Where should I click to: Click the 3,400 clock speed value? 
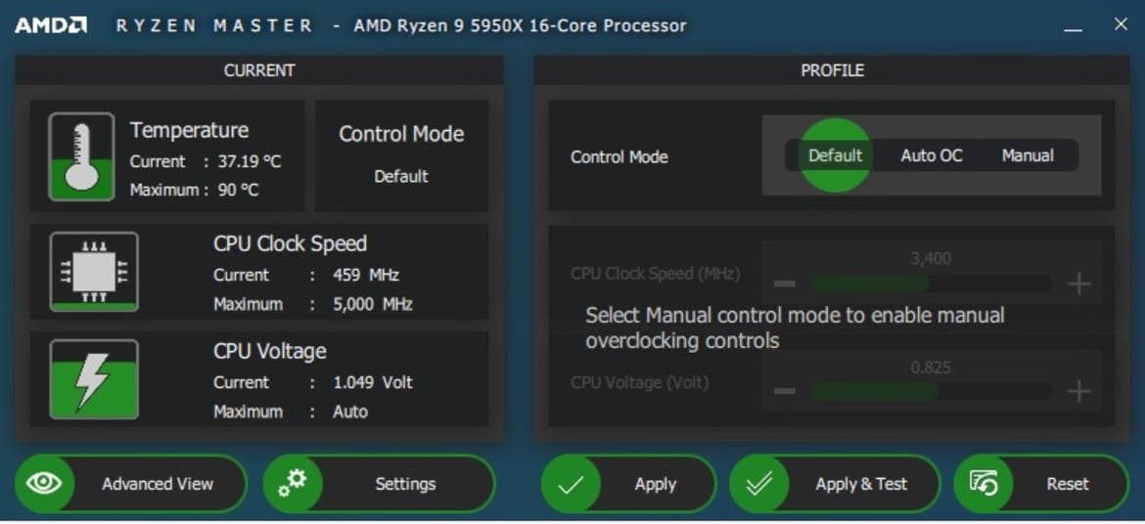[x=931, y=259]
